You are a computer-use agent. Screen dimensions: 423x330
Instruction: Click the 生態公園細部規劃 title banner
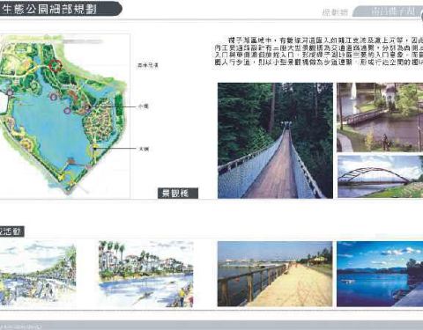[60, 9]
